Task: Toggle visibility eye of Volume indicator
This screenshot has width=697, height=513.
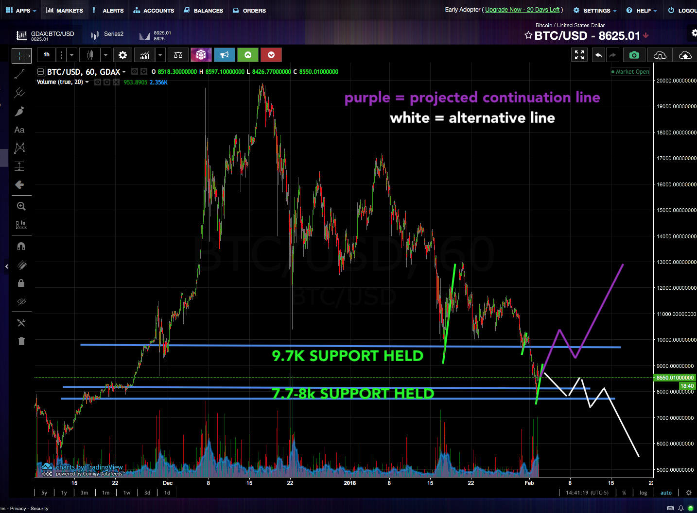Action: pos(98,82)
